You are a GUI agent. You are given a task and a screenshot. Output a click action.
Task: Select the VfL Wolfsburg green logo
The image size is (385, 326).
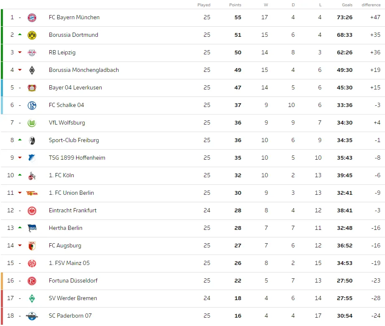click(32, 123)
